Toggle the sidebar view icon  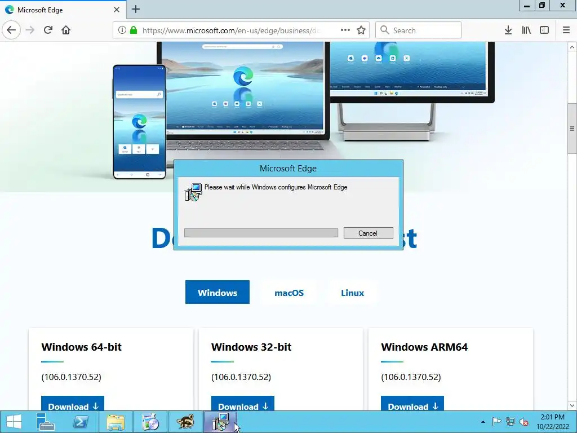pyautogui.click(x=544, y=30)
